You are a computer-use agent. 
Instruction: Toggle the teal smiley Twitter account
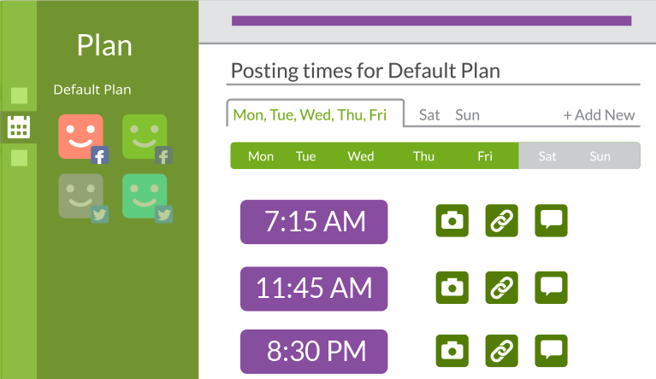tap(147, 198)
